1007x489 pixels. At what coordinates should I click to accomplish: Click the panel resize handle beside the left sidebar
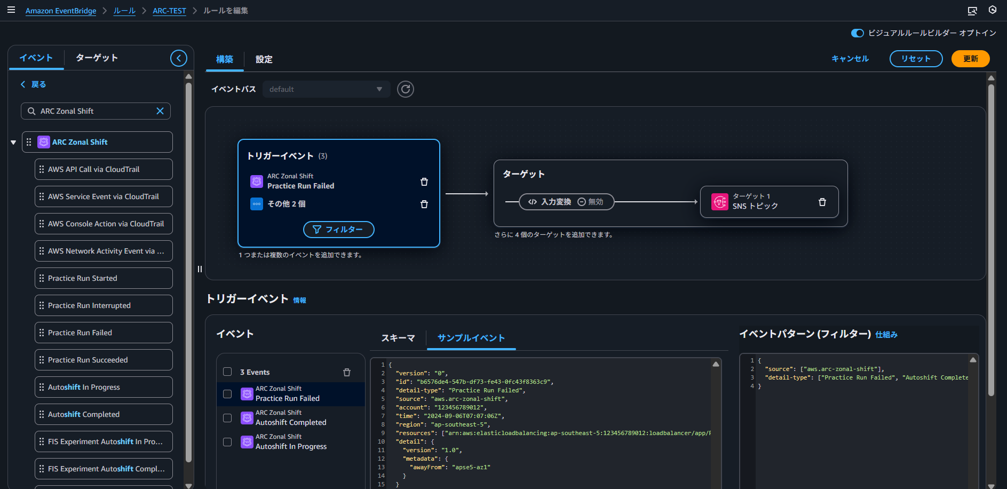point(200,269)
